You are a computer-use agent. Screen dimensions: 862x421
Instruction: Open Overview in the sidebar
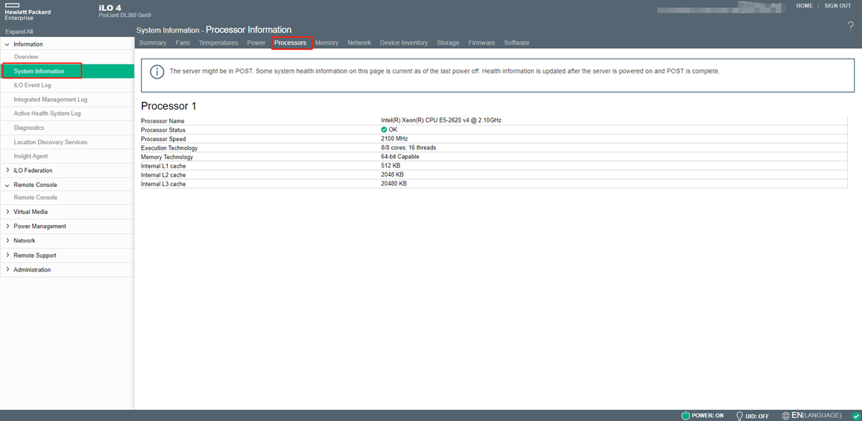pos(26,57)
